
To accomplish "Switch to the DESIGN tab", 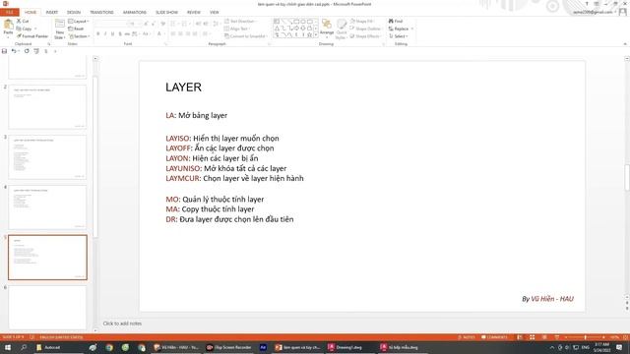I will click(x=74, y=13).
